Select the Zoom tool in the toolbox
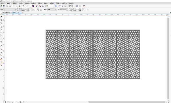171x103 pixels. [1, 23]
